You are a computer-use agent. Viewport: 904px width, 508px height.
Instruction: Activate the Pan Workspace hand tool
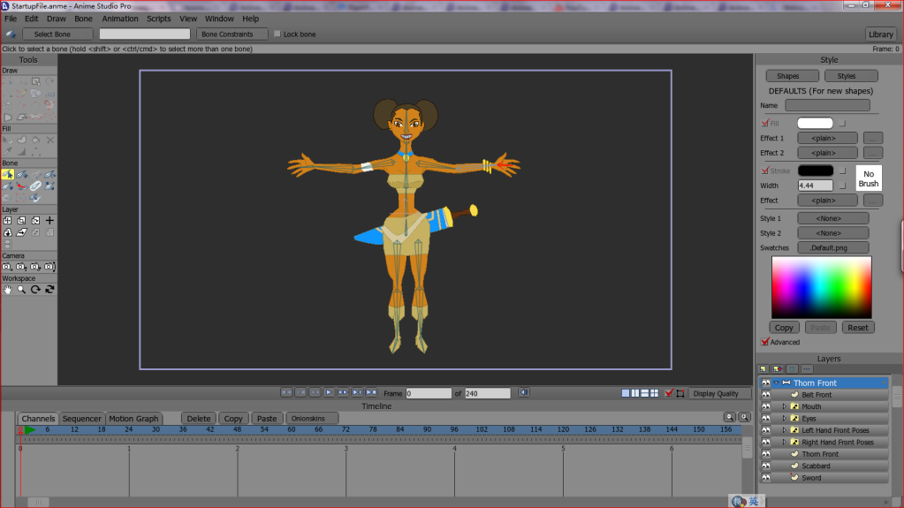[x=7, y=290]
